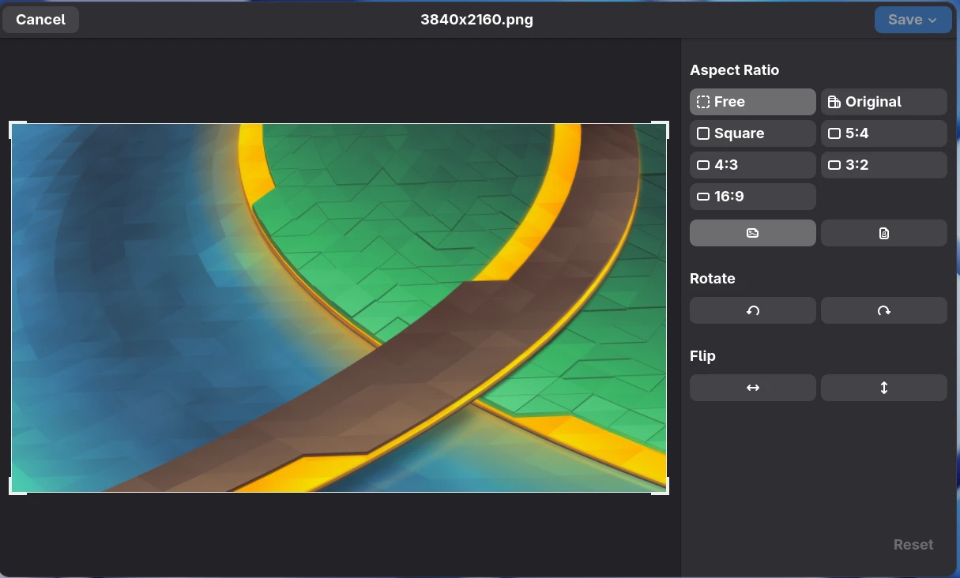Choose the Original aspect ratio
960x578 pixels.
click(884, 102)
